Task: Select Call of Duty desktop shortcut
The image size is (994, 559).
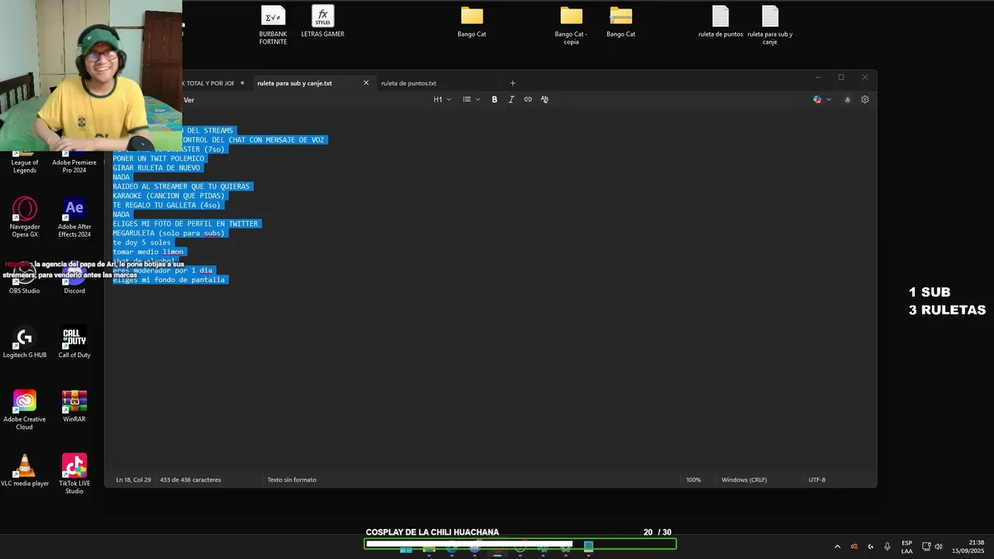Action: pyautogui.click(x=75, y=342)
